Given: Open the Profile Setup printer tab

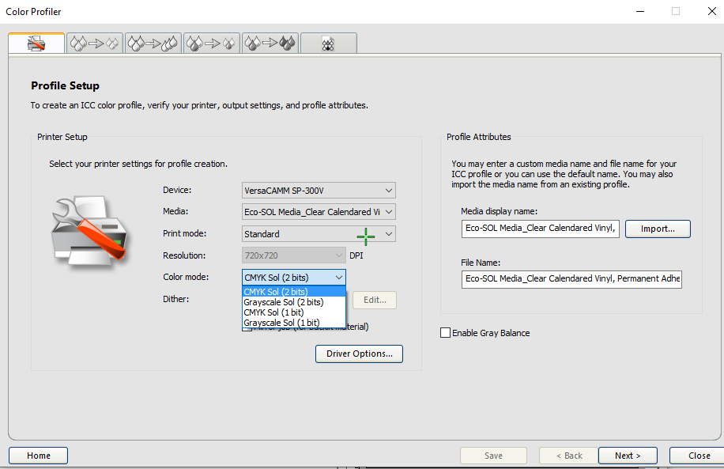Looking at the screenshot, I should [36, 43].
